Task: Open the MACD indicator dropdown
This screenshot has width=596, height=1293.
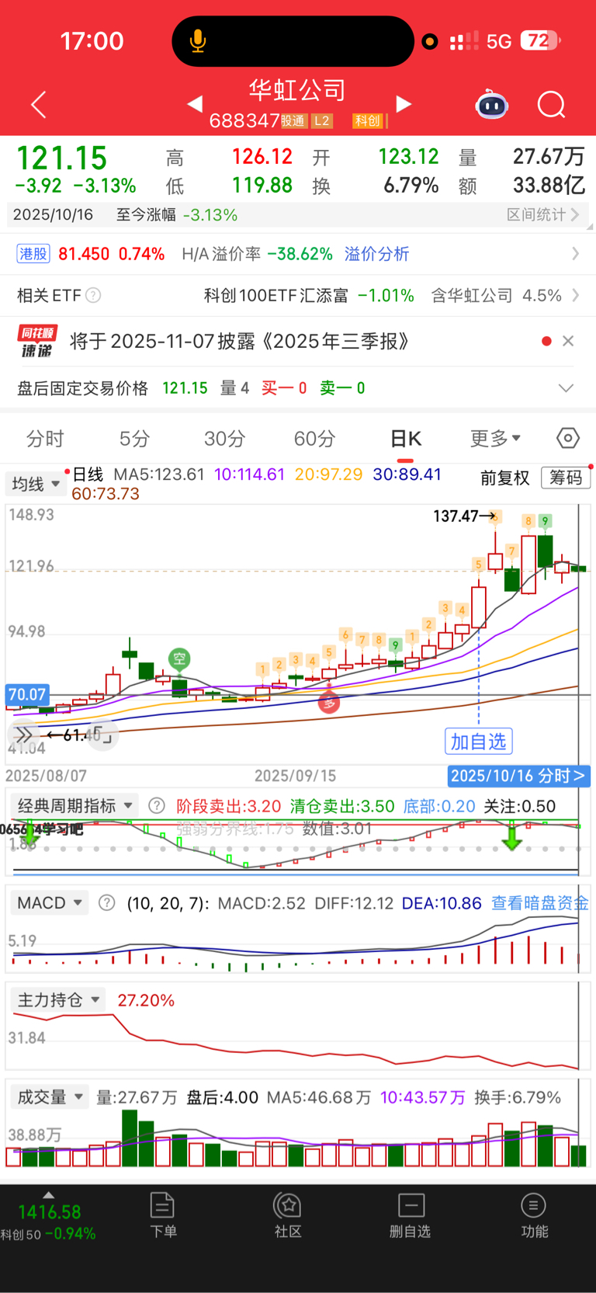Action: tap(49, 902)
